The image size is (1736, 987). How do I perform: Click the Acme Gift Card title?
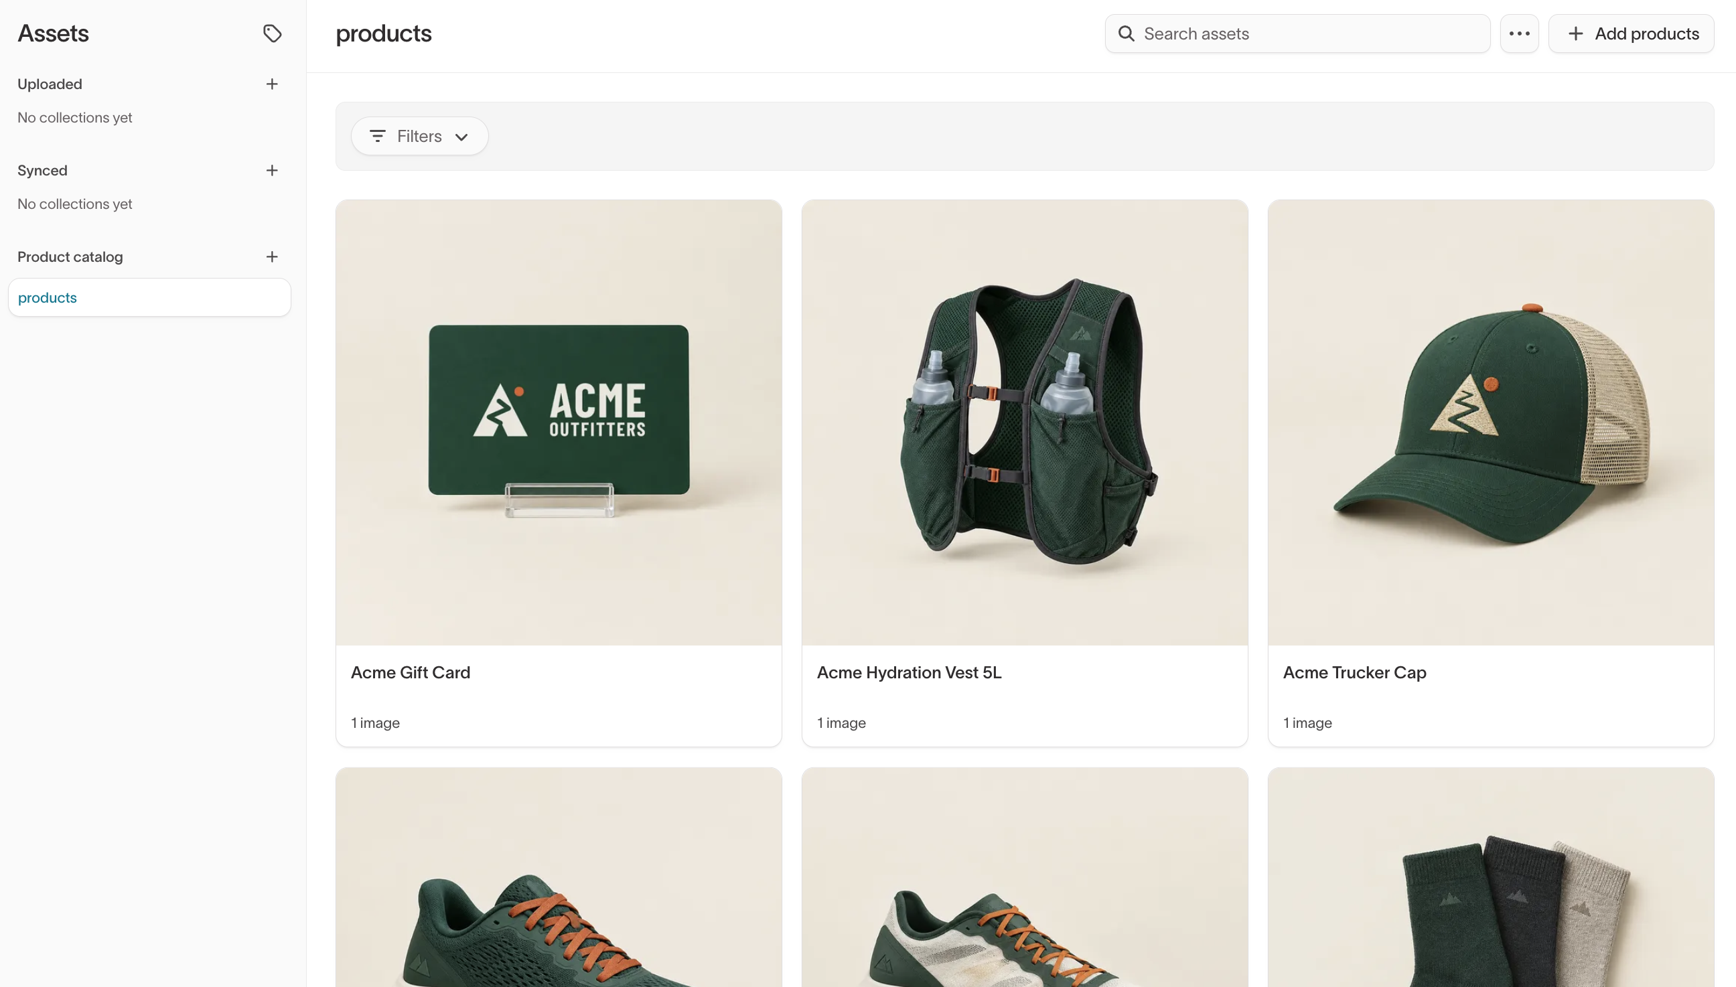[x=411, y=672]
